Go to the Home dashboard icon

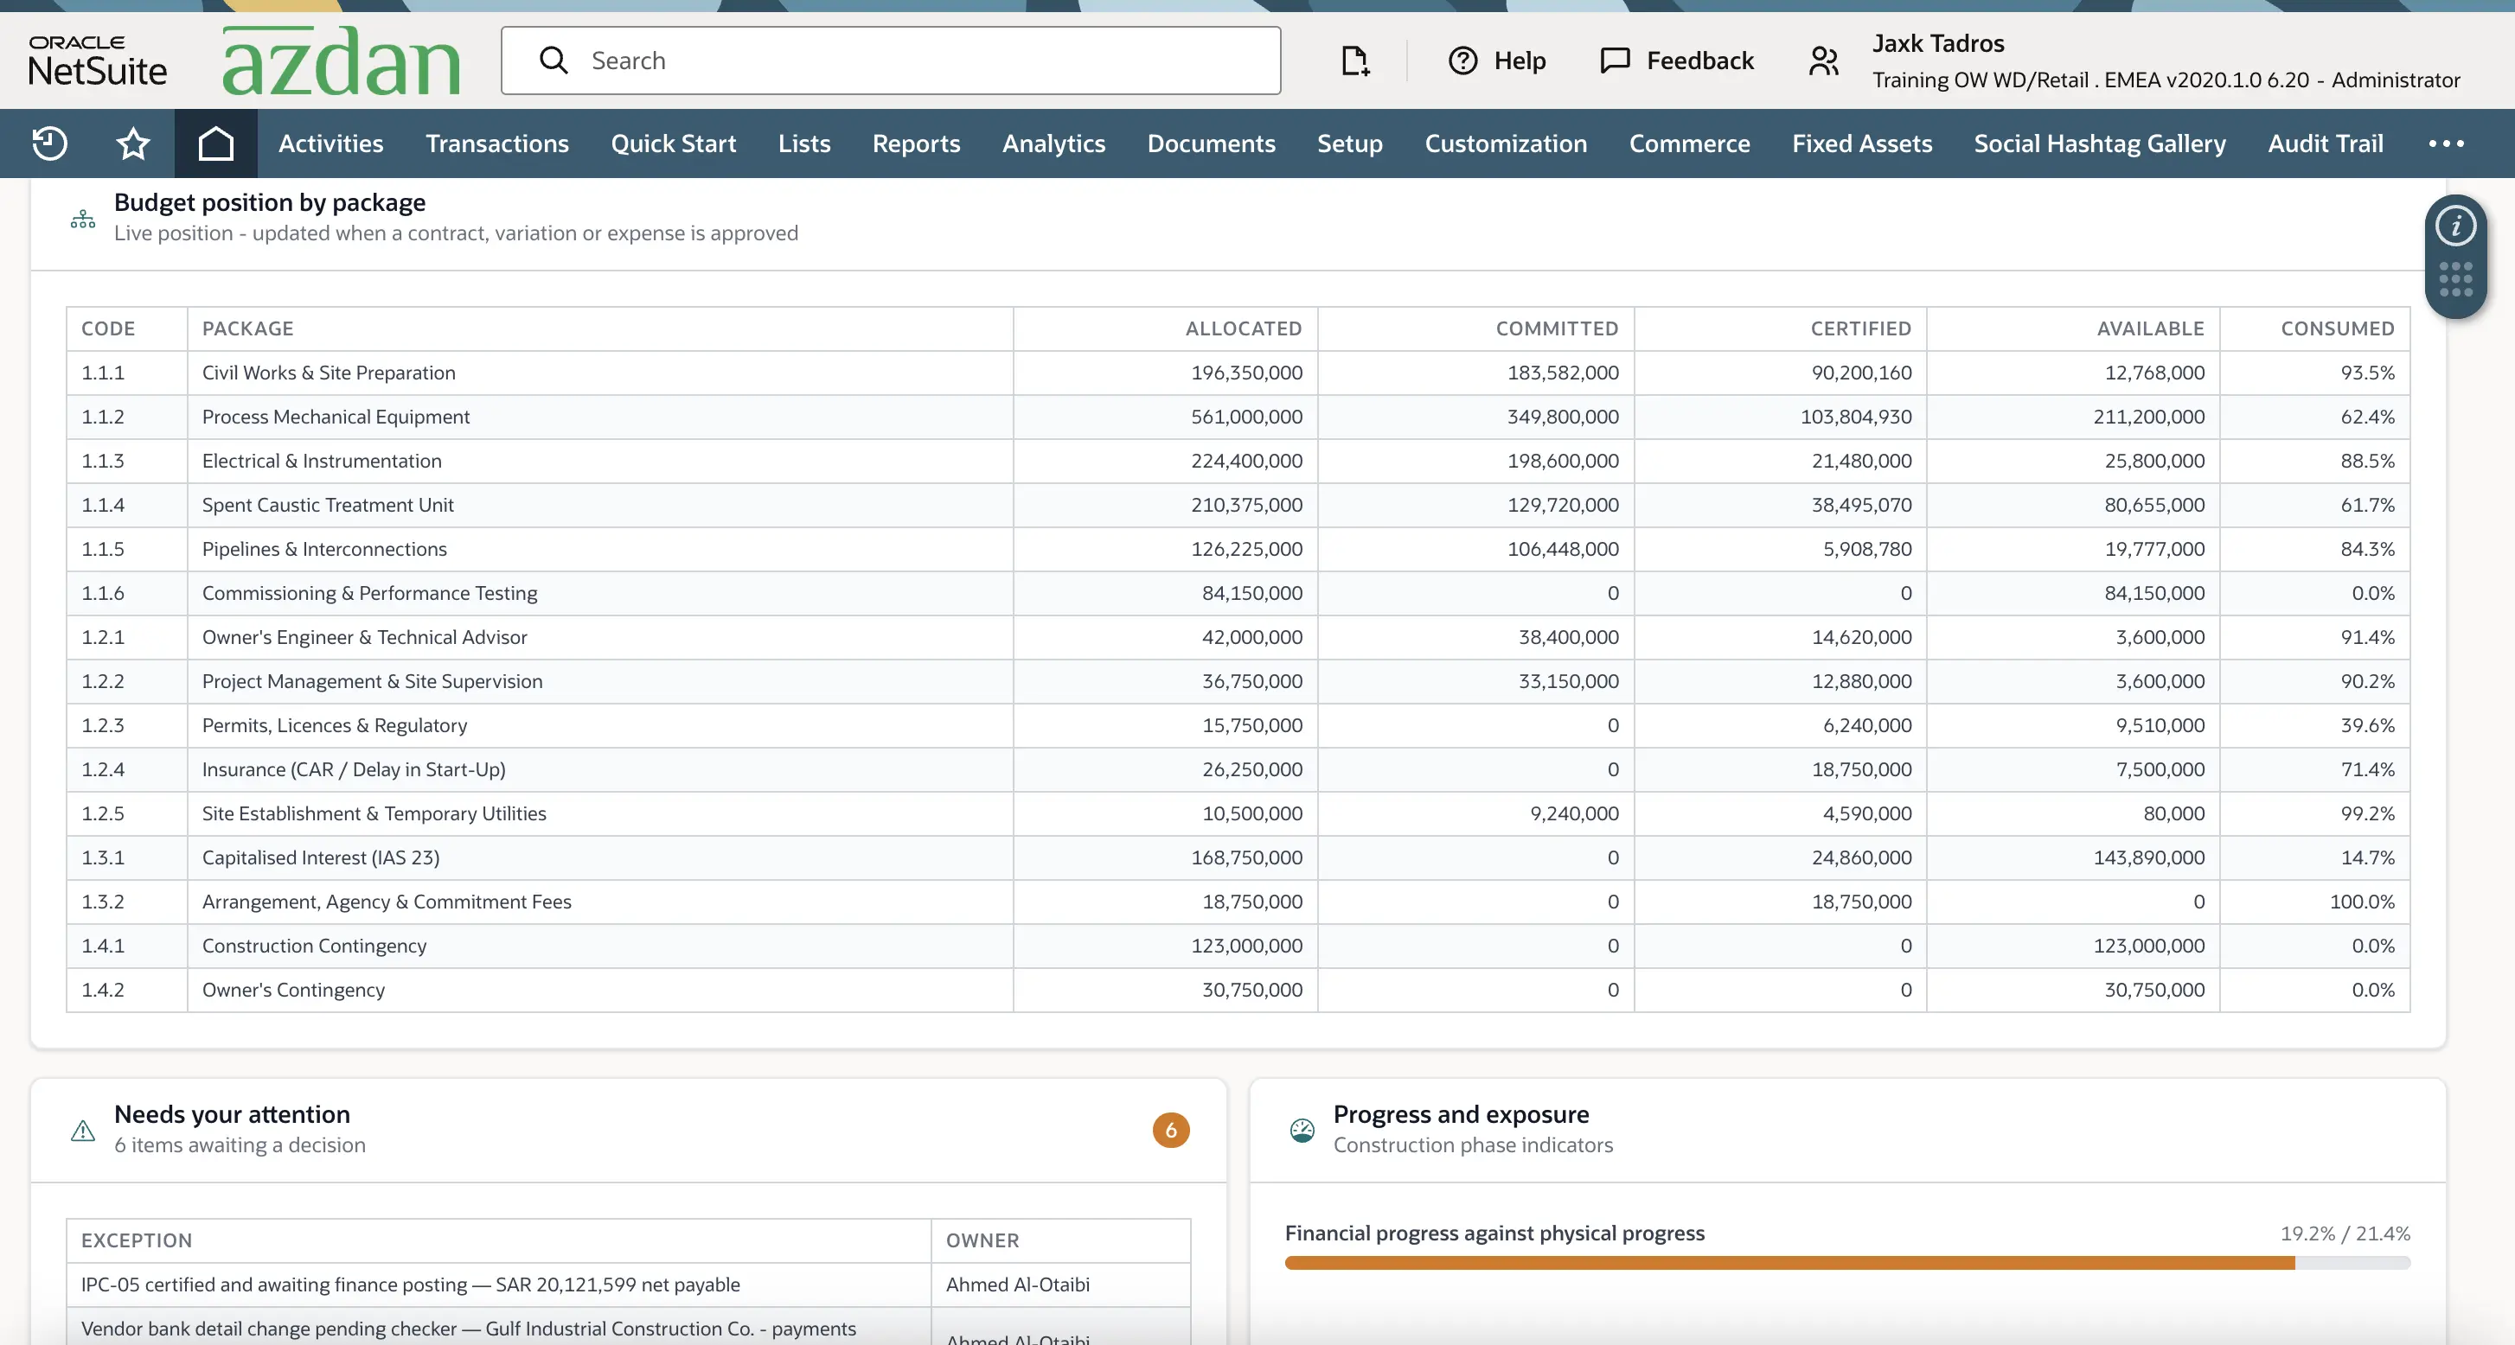pyautogui.click(x=215, y=143)
